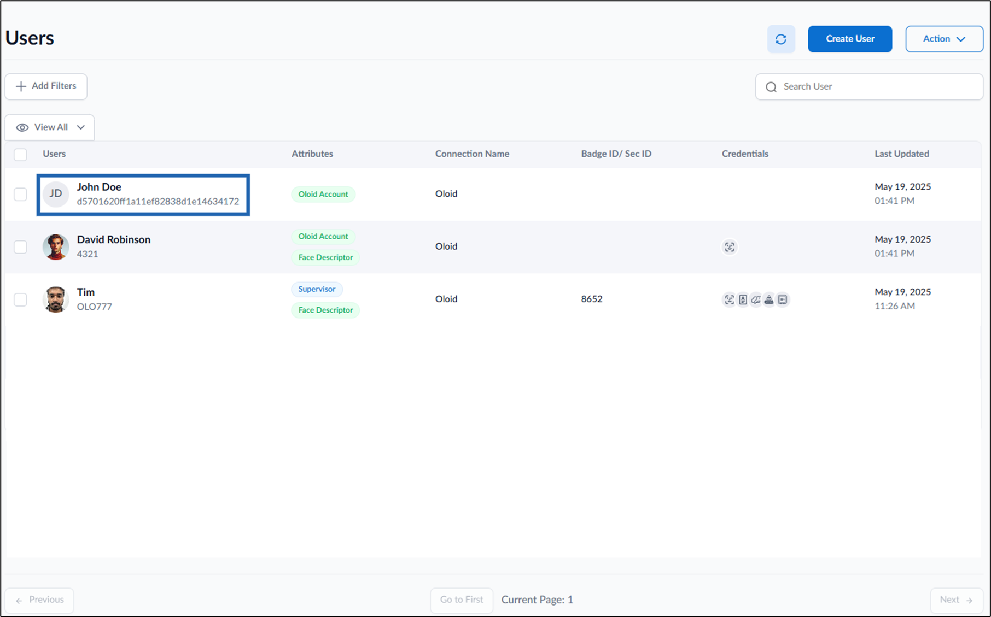Click the Create User button
This screenshot has width=991, height=617.
[850, 39]
